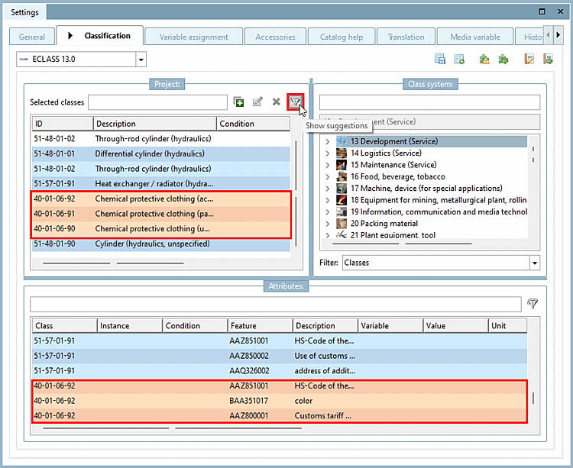Image resolution: width=573 pixels, height=468 pixels.
Task: Sort by the Value column header
Action: (x=455, y=326)
